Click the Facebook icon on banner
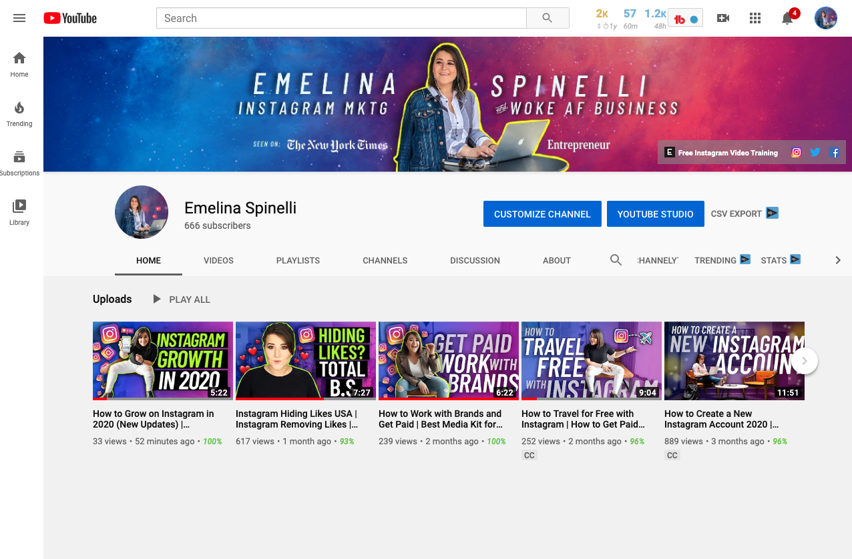 tap(835, 152)
